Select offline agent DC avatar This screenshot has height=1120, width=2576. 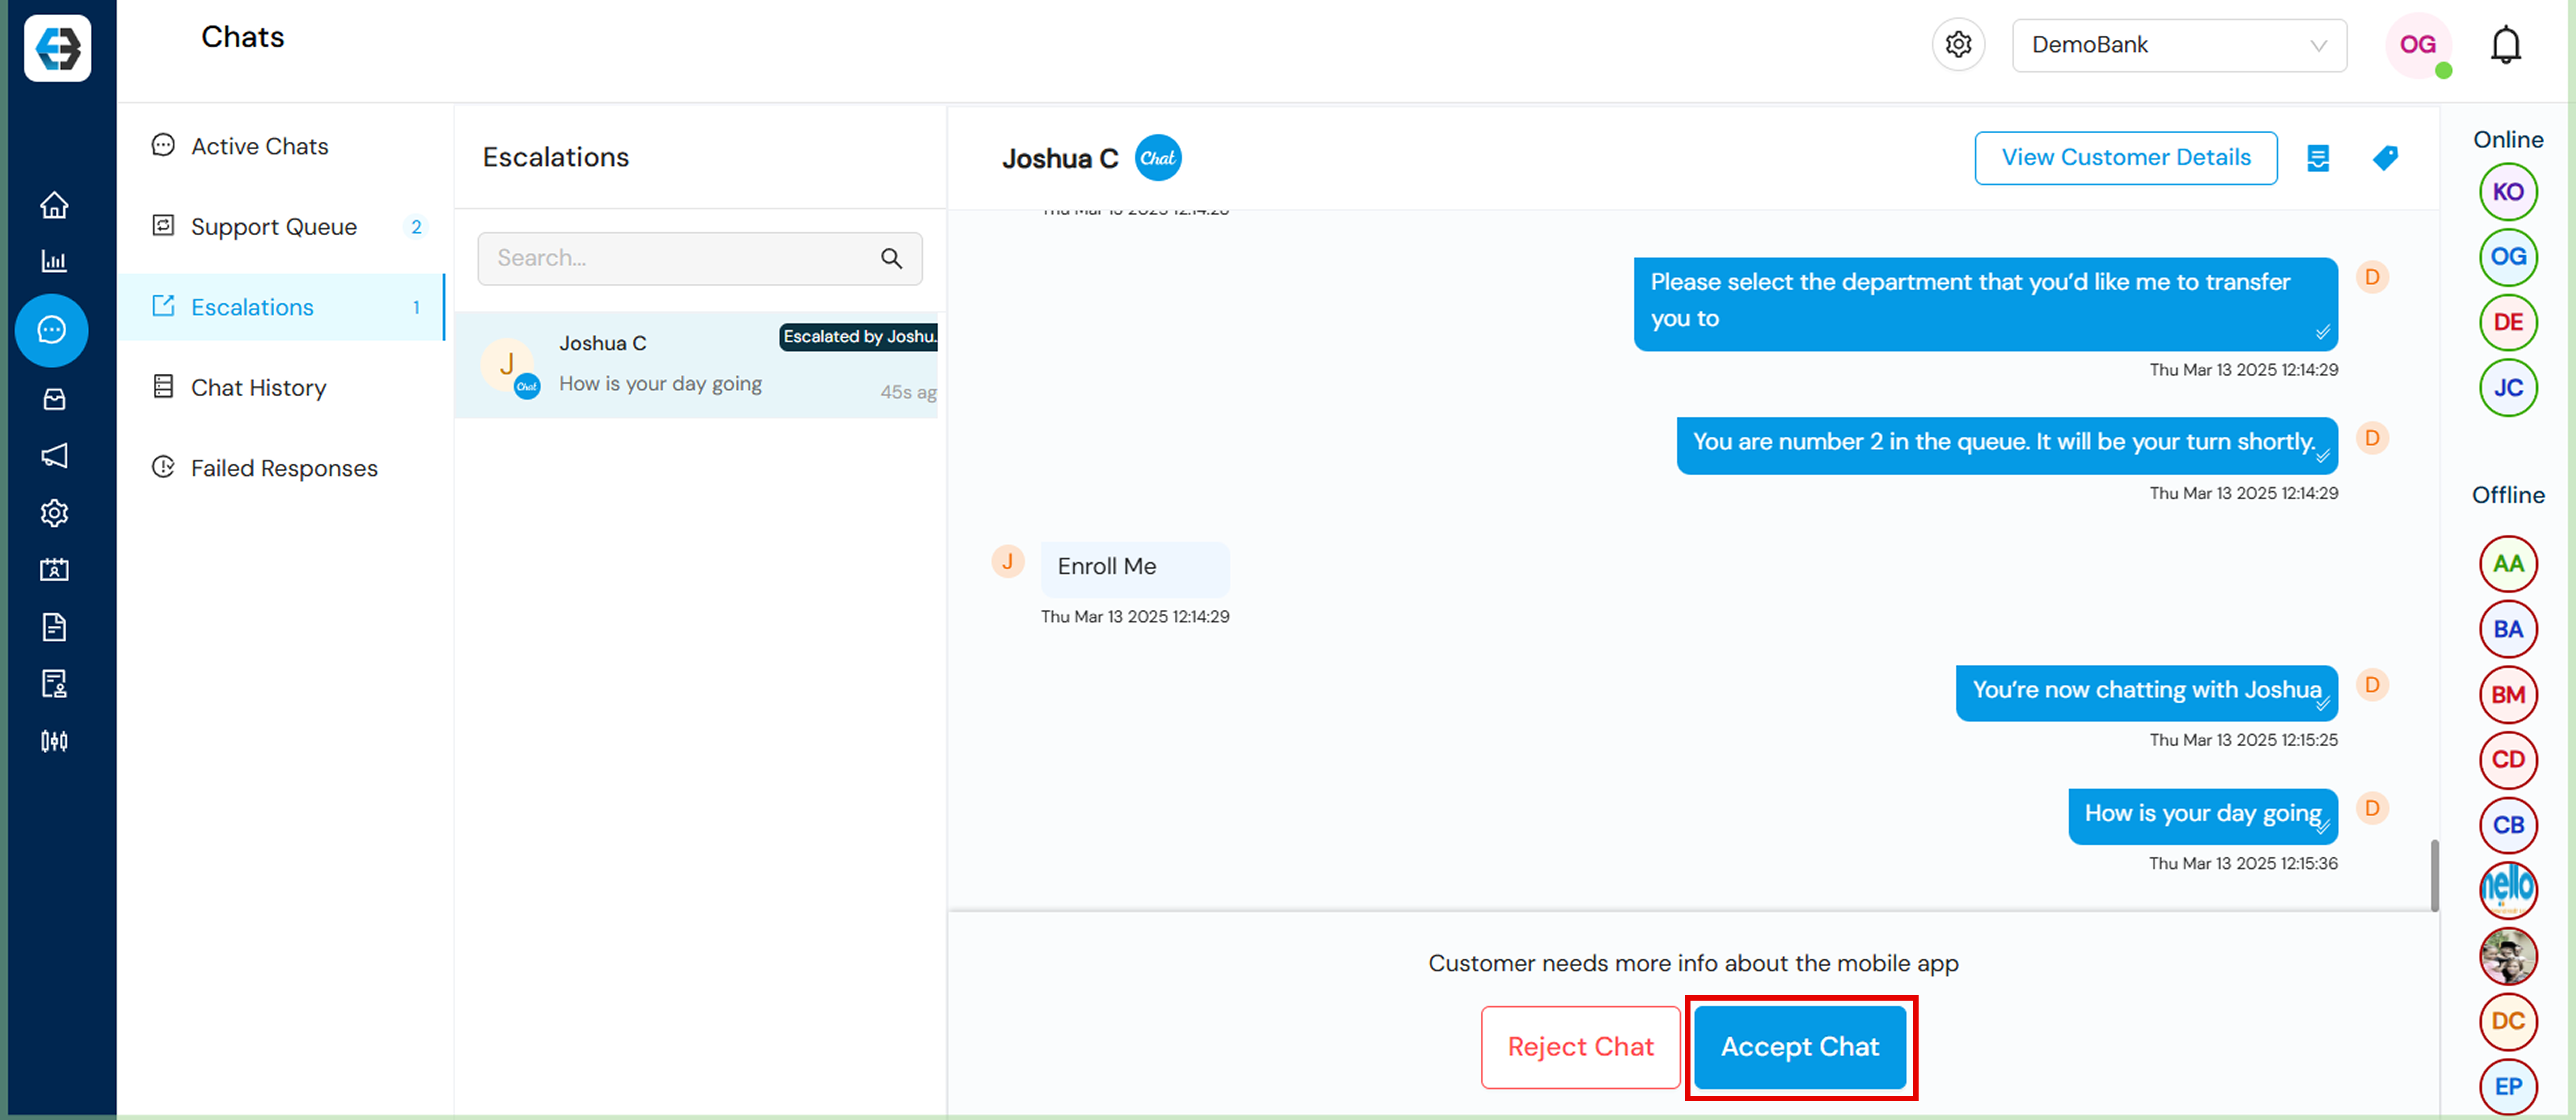coord(2508,1021)
